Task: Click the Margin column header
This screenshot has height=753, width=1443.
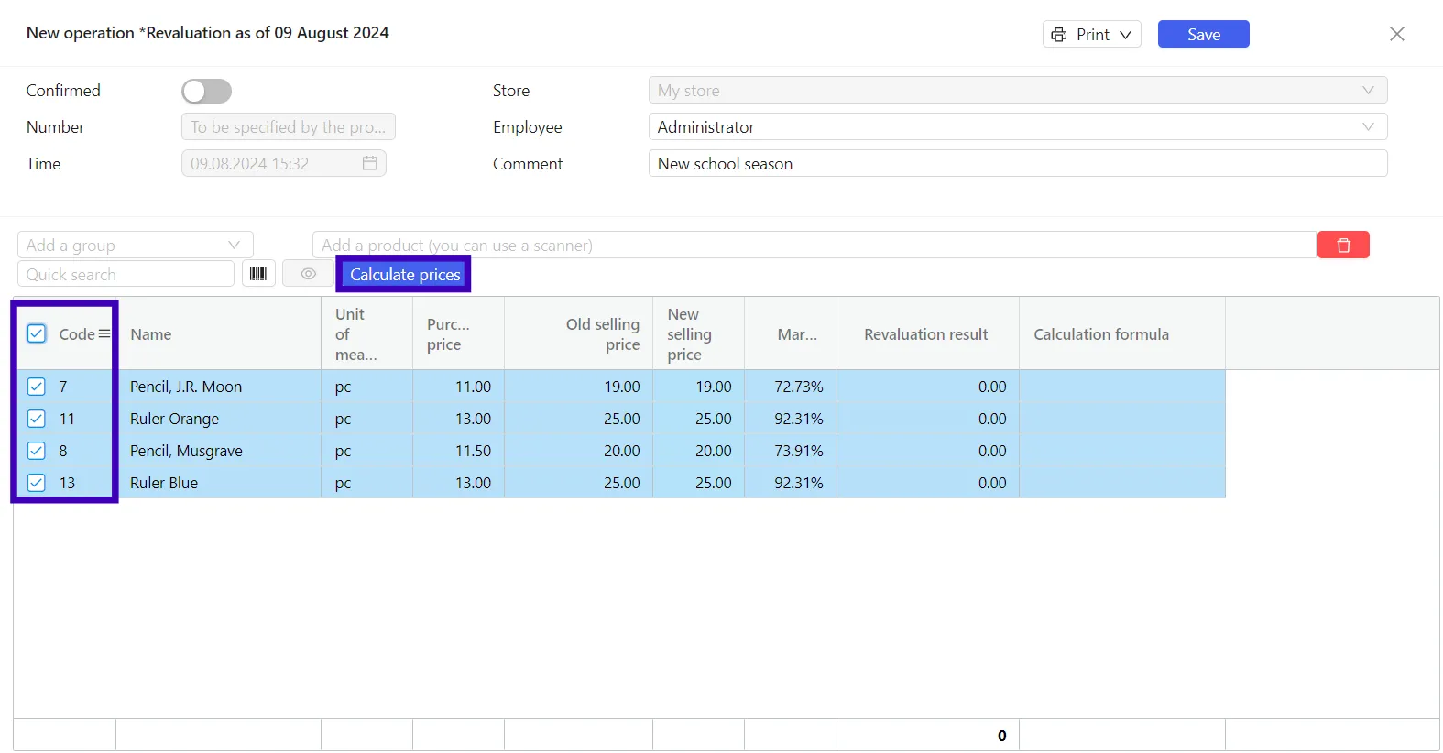Action: [790, 333]
